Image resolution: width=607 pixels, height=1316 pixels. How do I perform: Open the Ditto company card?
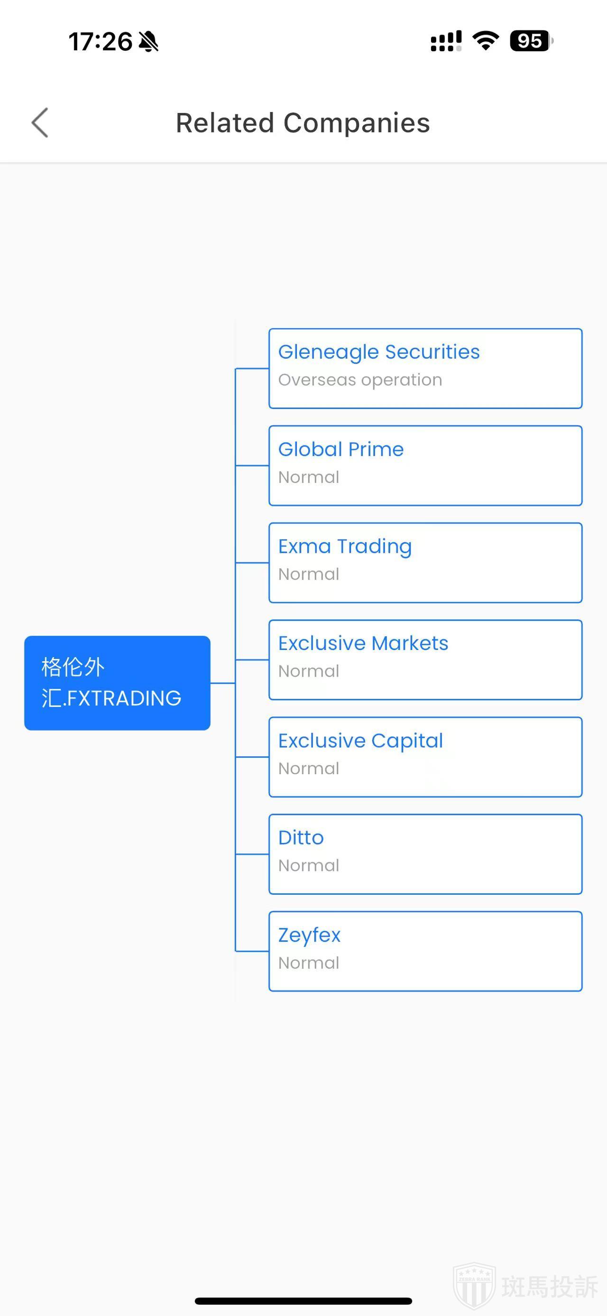(x=425, y=853)
